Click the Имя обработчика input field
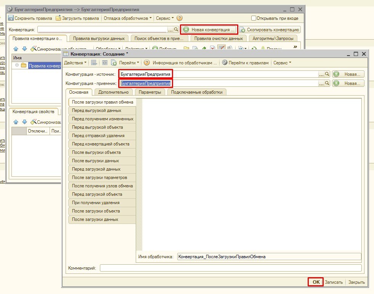Viewport: 374px width, 294px height. [269, 257]
